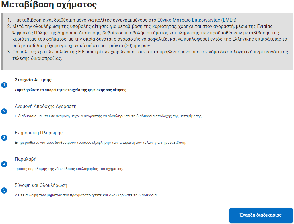The height and width of the screenshot is (224, 294).
Task: Click the step 1 number circle
Action: point(4,85)
